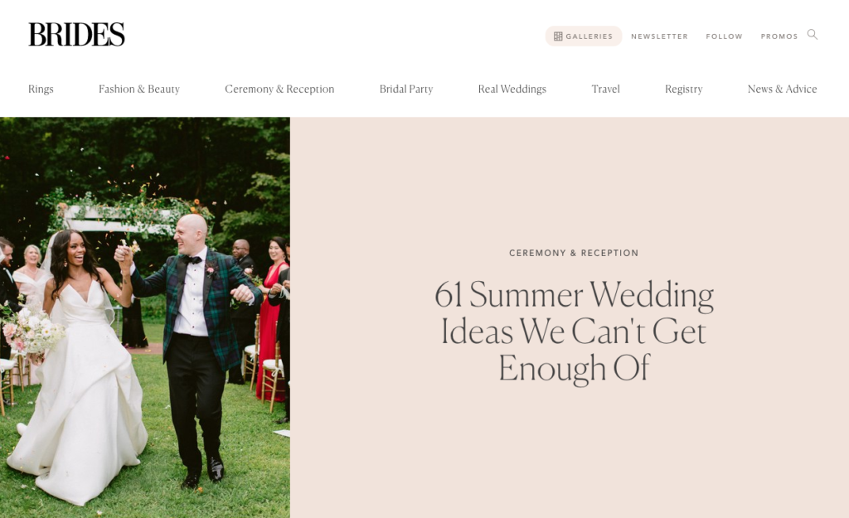This screenshot has height=518, width=849.
Task: Expand the News & Advice menu
Action: (x=782, y=89)
